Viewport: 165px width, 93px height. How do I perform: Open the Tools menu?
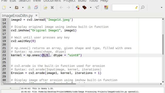coord(93,1)
